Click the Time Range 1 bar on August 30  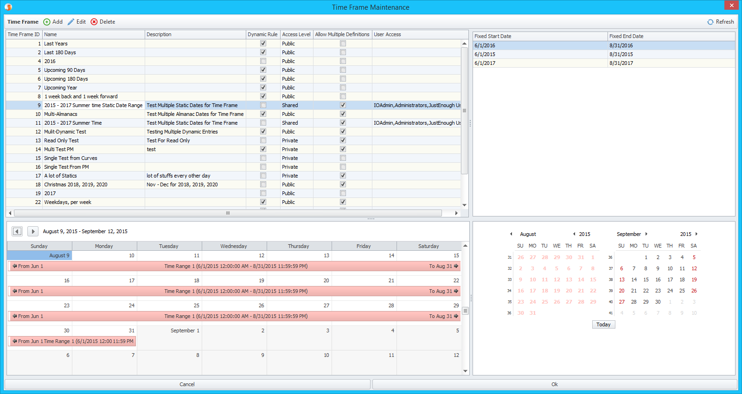[72, 341]
